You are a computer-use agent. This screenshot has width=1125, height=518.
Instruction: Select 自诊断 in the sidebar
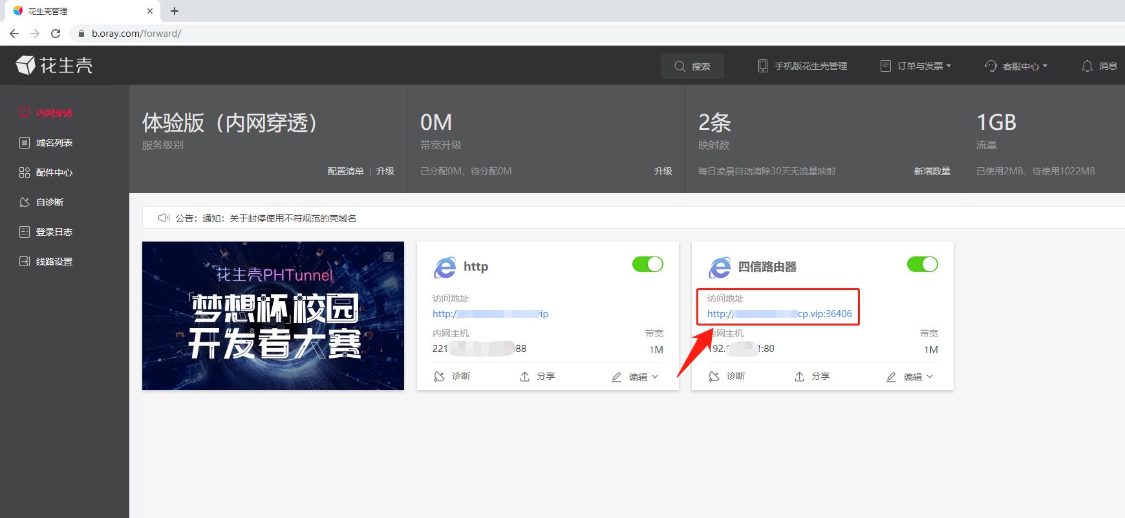click(x=50, y=202)
